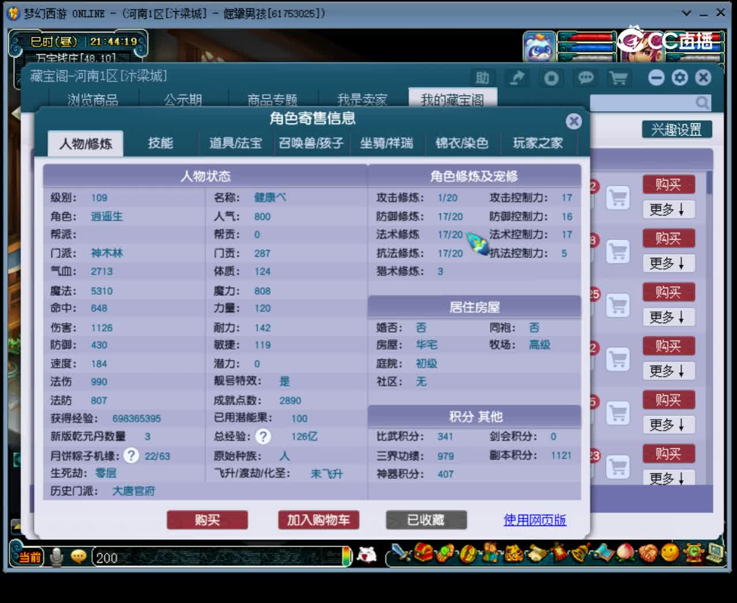Click the 加入购物车 button
This screenshot has height=603, width=737.
click(318, 520)
